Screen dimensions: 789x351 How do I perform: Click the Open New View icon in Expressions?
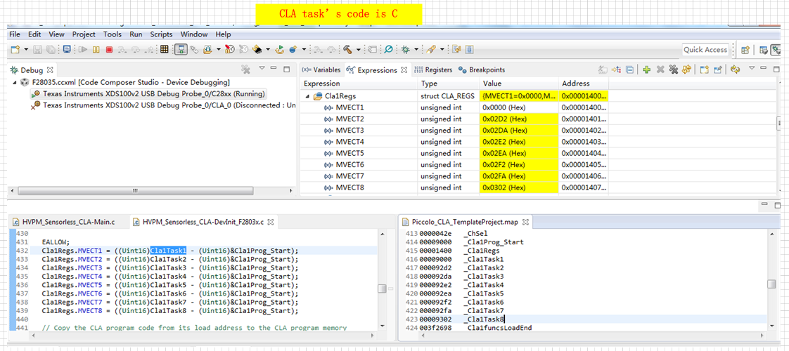point(705,69)
